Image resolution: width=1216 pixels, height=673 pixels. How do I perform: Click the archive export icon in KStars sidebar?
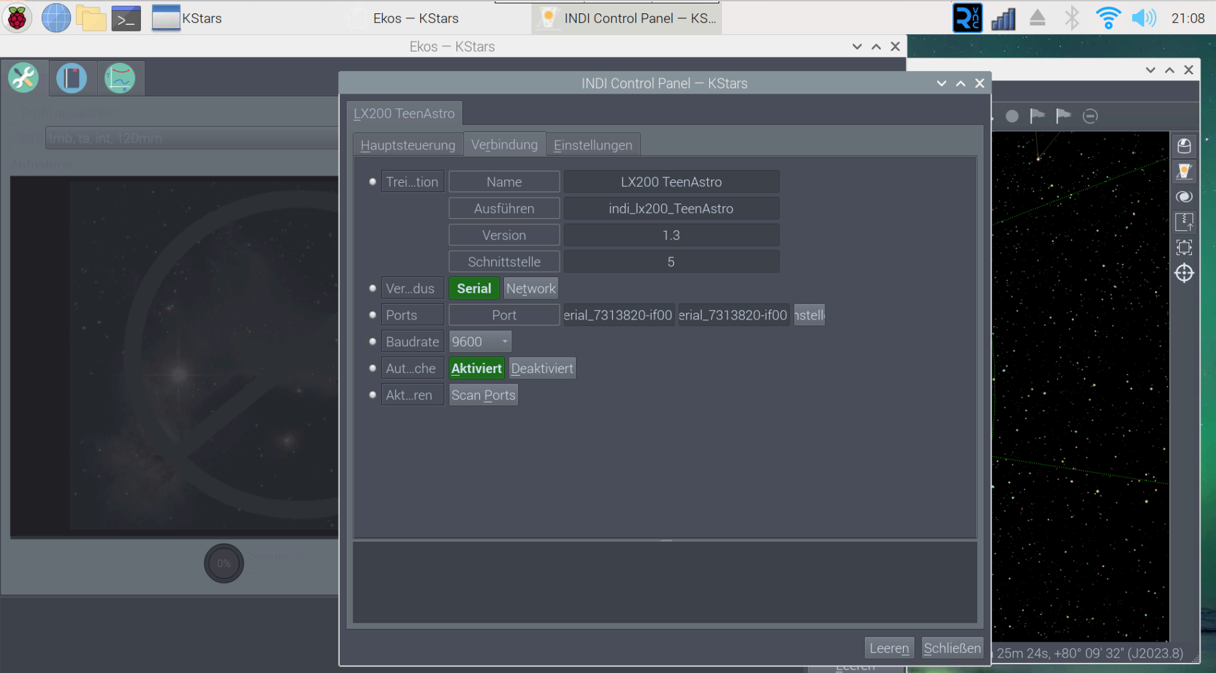click(1184, 222)
